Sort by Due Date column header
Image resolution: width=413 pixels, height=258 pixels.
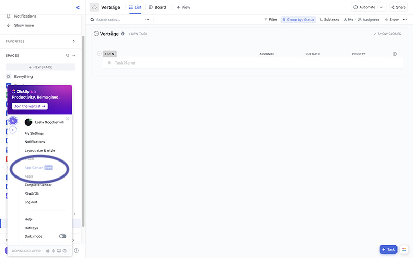(312, 54)
